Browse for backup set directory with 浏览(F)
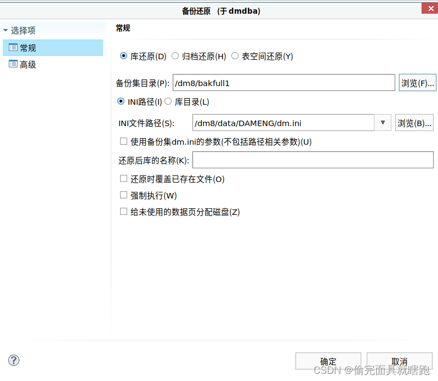 click(417, 83)
